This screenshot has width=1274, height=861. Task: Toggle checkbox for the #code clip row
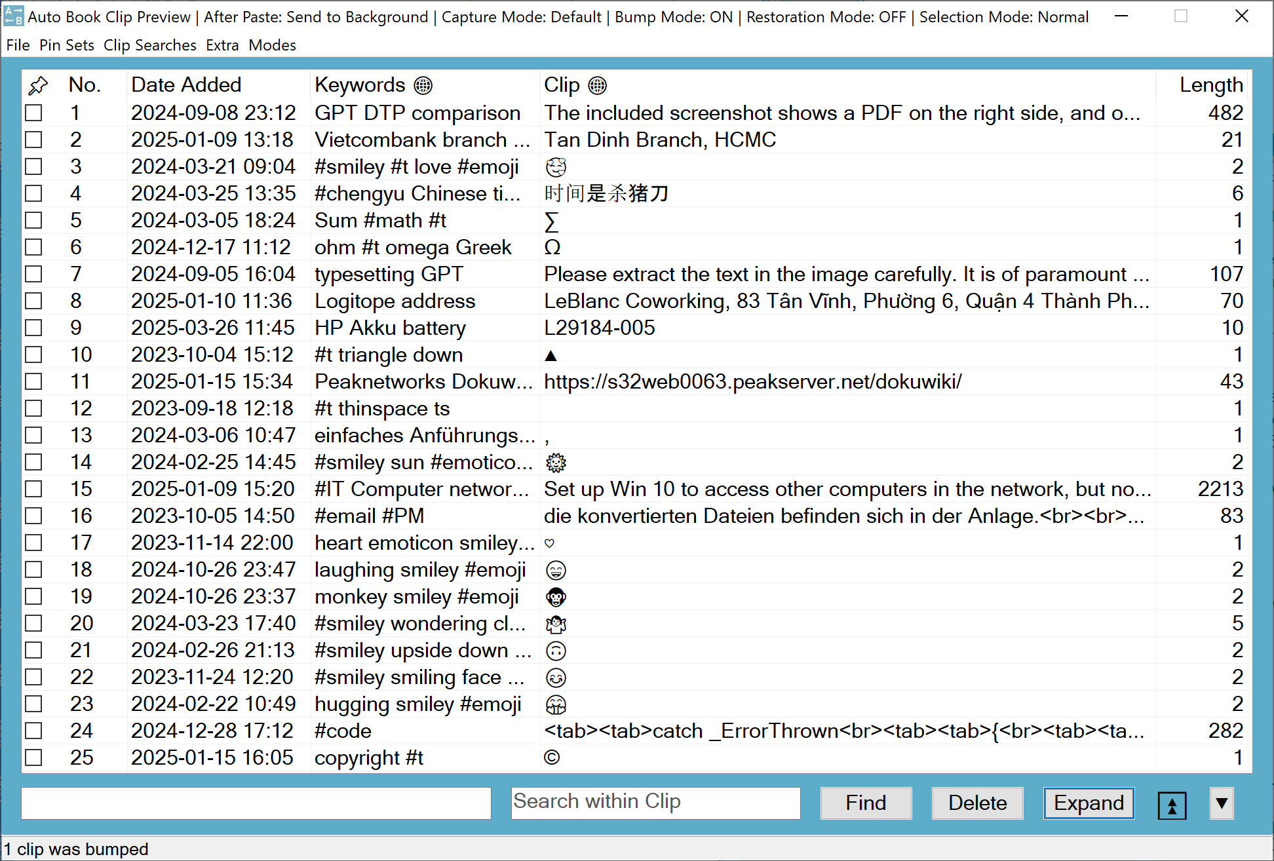tap(33, 731)
